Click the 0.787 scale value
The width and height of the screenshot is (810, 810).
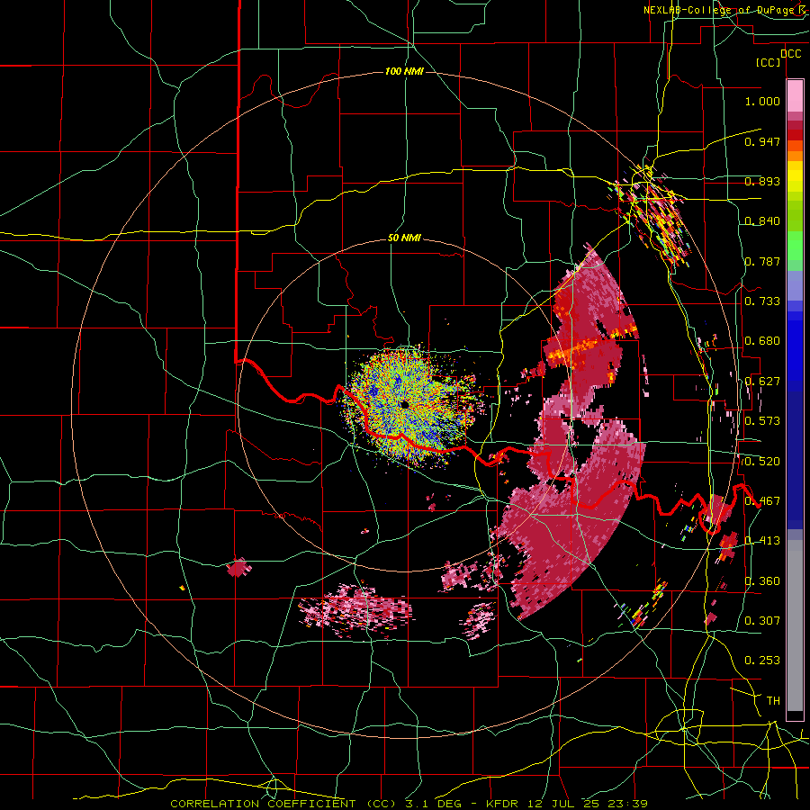pos(762,261)
